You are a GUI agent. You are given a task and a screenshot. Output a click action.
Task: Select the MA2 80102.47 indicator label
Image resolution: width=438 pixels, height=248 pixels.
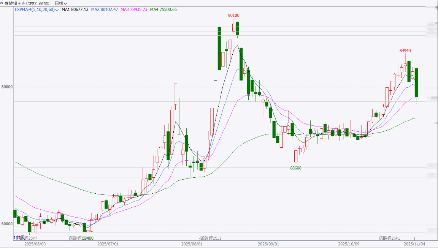pyautogui.click(x=104, y=9)
